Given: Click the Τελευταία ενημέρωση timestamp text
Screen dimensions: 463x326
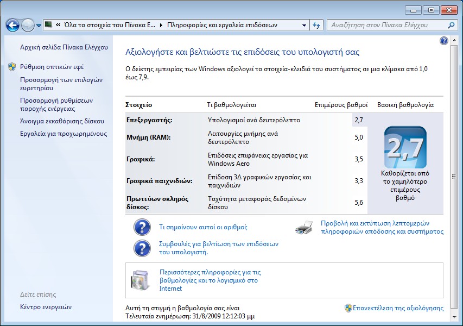Looking at the screenshot, I should [x=190, y=316].
